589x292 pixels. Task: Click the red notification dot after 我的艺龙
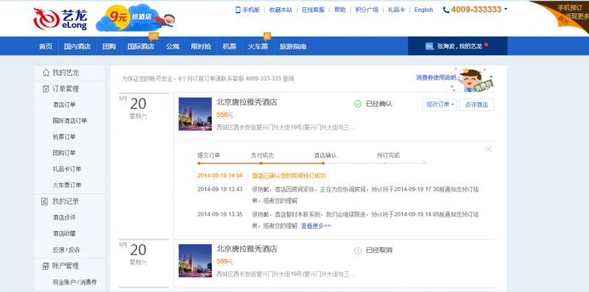[x=486, y=45]
